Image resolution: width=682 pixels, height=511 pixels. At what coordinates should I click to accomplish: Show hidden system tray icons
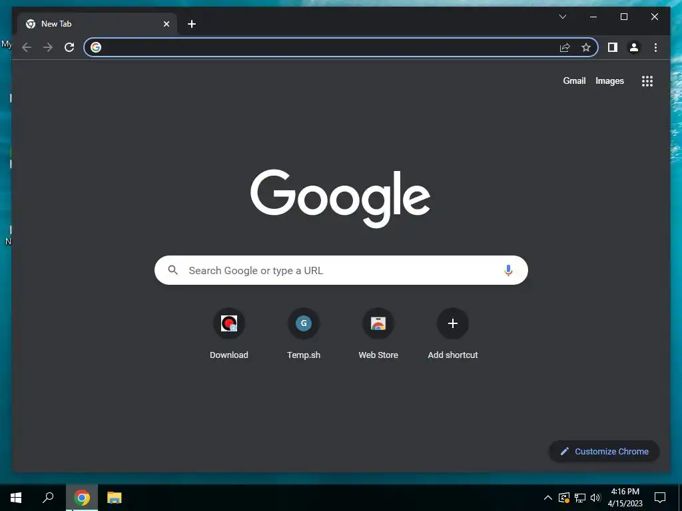(548, 498)
